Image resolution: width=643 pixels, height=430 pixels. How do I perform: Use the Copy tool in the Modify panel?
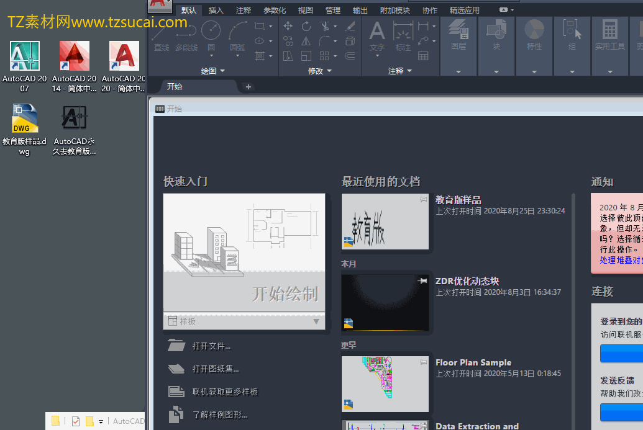pos(288,41)
